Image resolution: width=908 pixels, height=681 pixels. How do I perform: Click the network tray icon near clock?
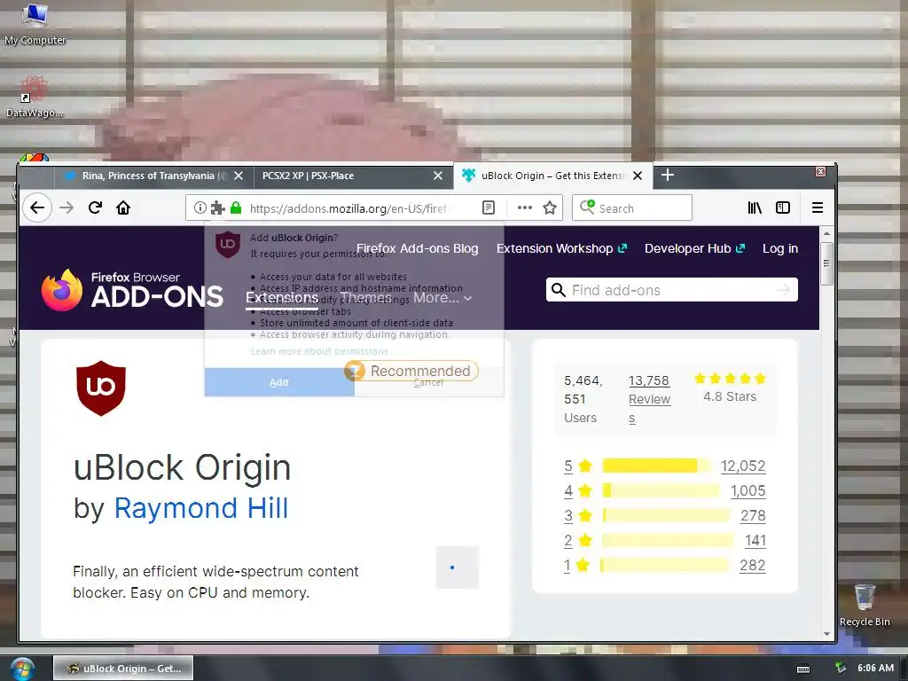click(x=841, y=669)
